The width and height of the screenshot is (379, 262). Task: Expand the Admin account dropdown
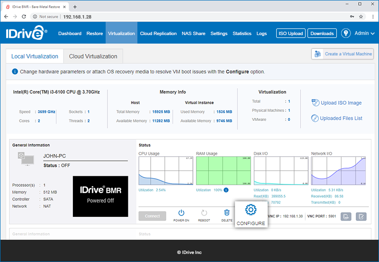click(364, 33)
